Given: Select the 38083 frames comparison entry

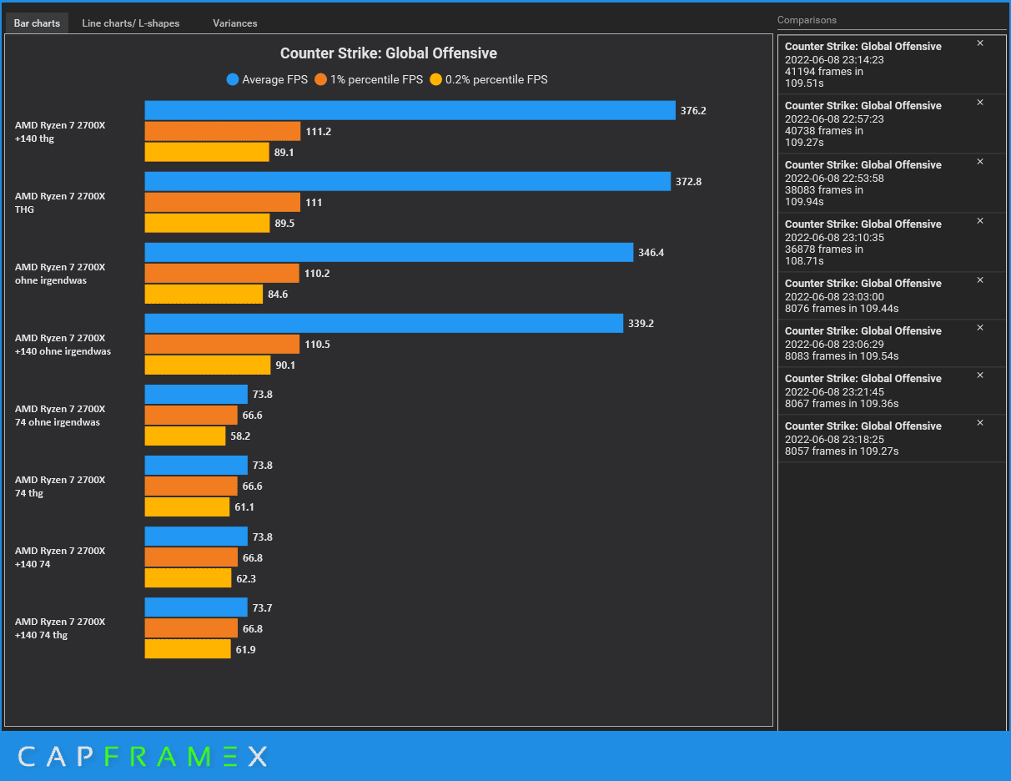Looking at the screenshot, I should 892,184.
